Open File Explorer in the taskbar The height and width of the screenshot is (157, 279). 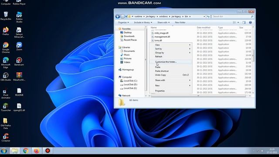coord(15,151)
